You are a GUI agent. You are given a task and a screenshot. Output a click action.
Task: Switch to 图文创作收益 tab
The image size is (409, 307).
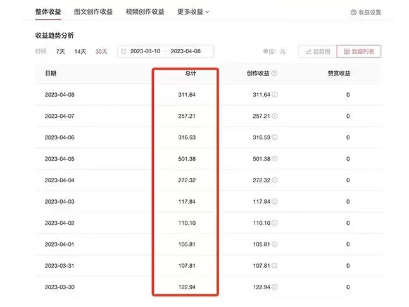point(92,11)
